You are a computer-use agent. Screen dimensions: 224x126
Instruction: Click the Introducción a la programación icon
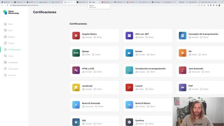coord(129,70)
